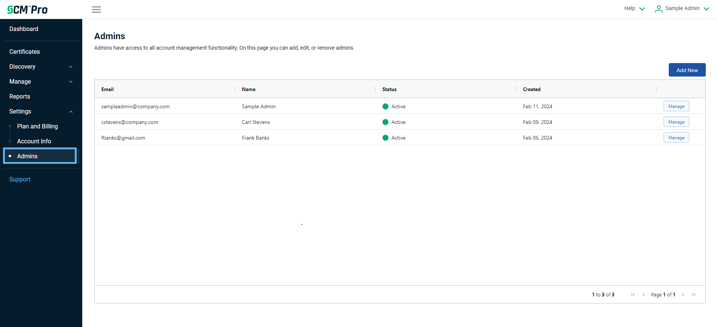Click the Page 1 of 1 indicator
Image resolution: width=717 pixels, height=327 pixels.
coord(663,295)
